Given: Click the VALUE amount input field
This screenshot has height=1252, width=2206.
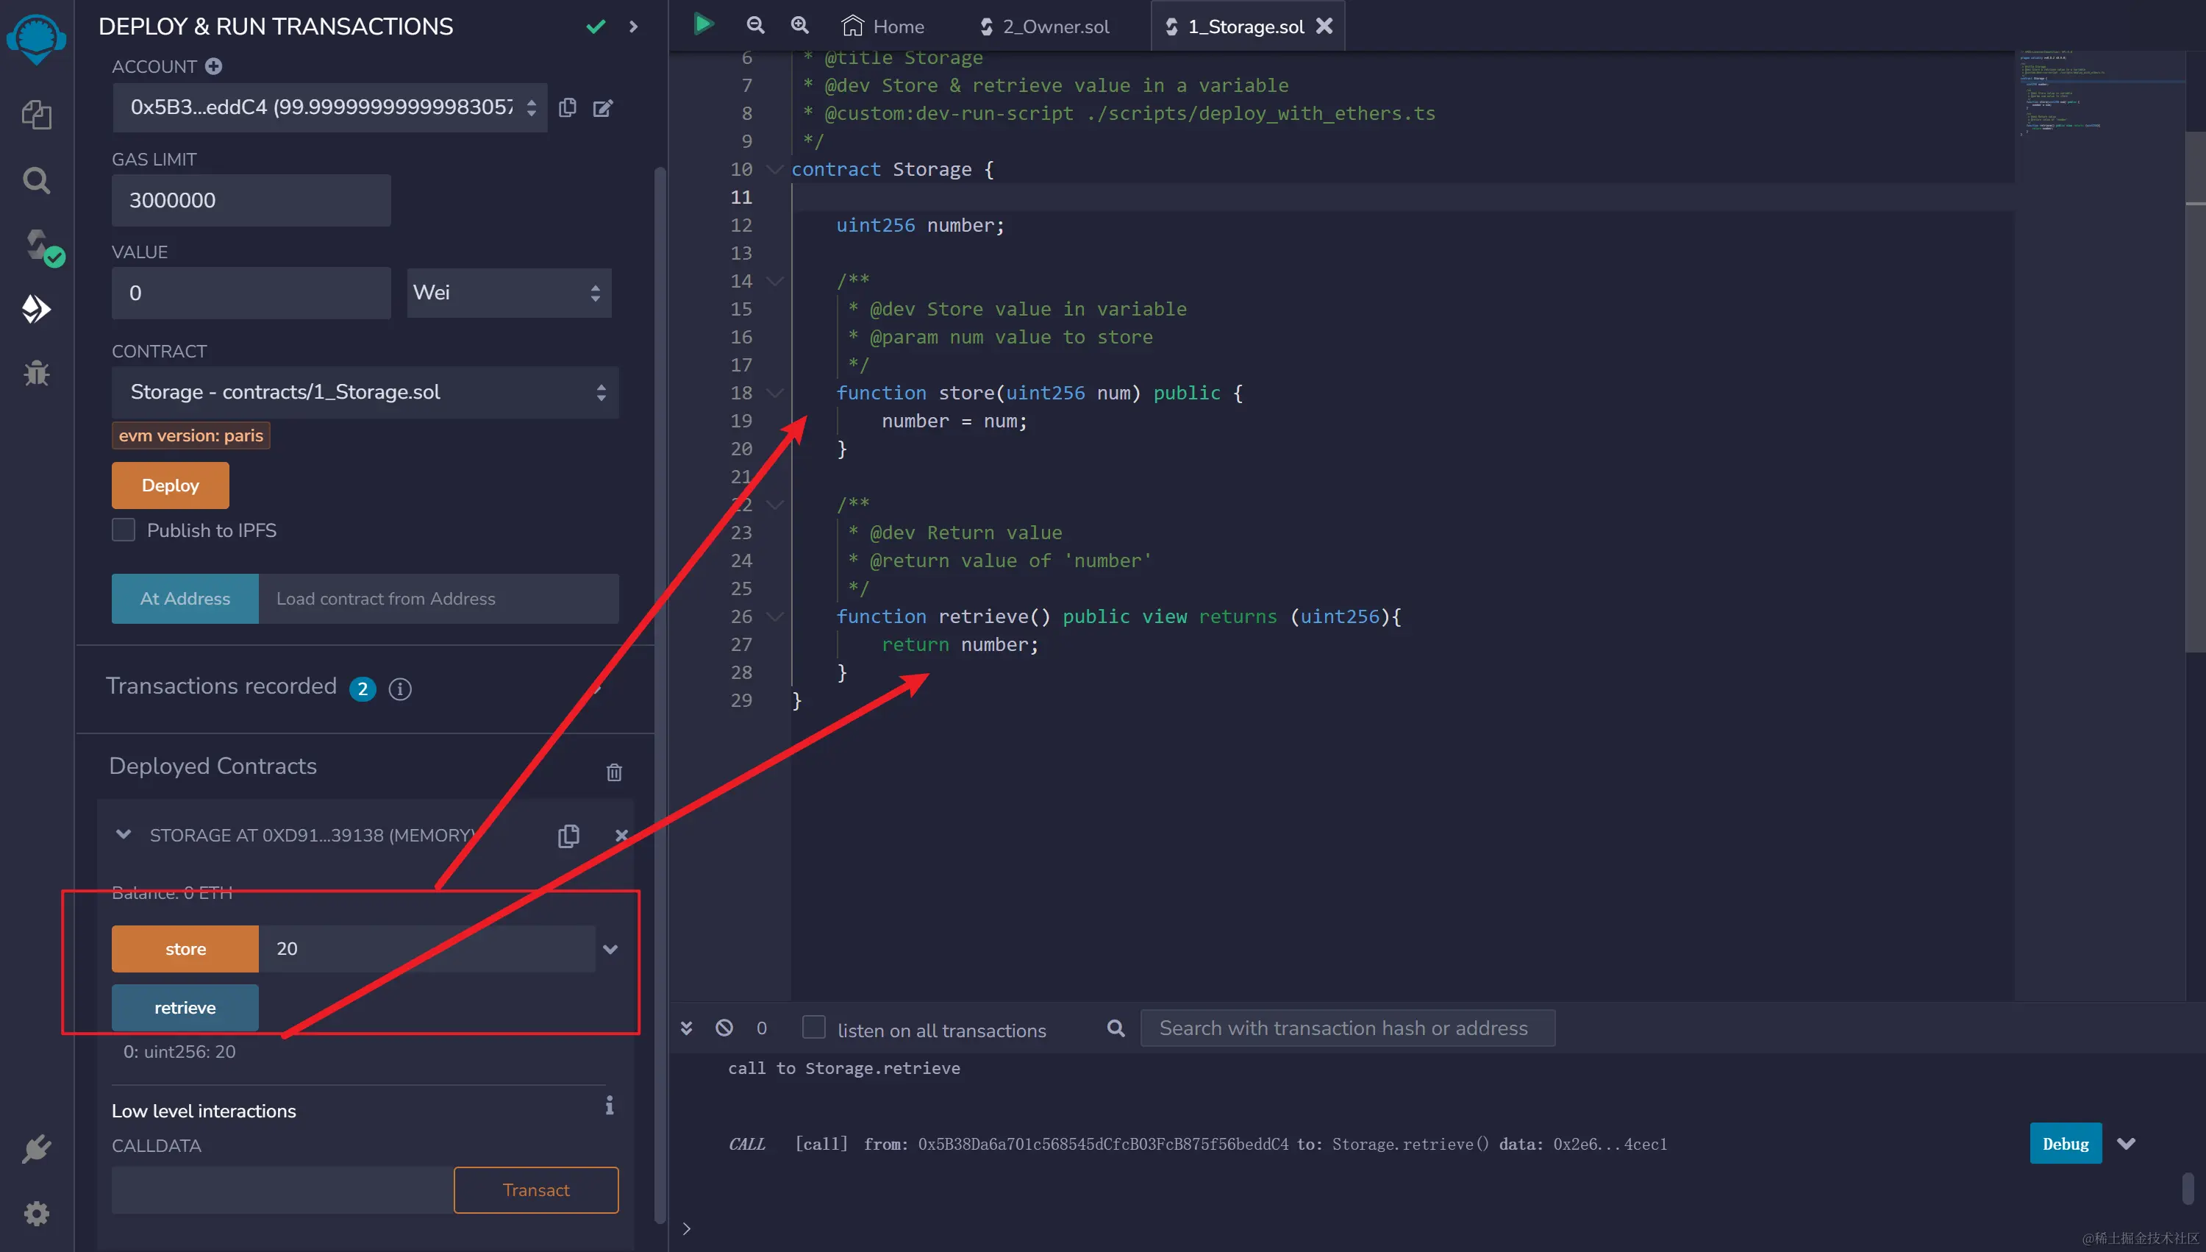Looking at the screenshot, I should 251,294.
